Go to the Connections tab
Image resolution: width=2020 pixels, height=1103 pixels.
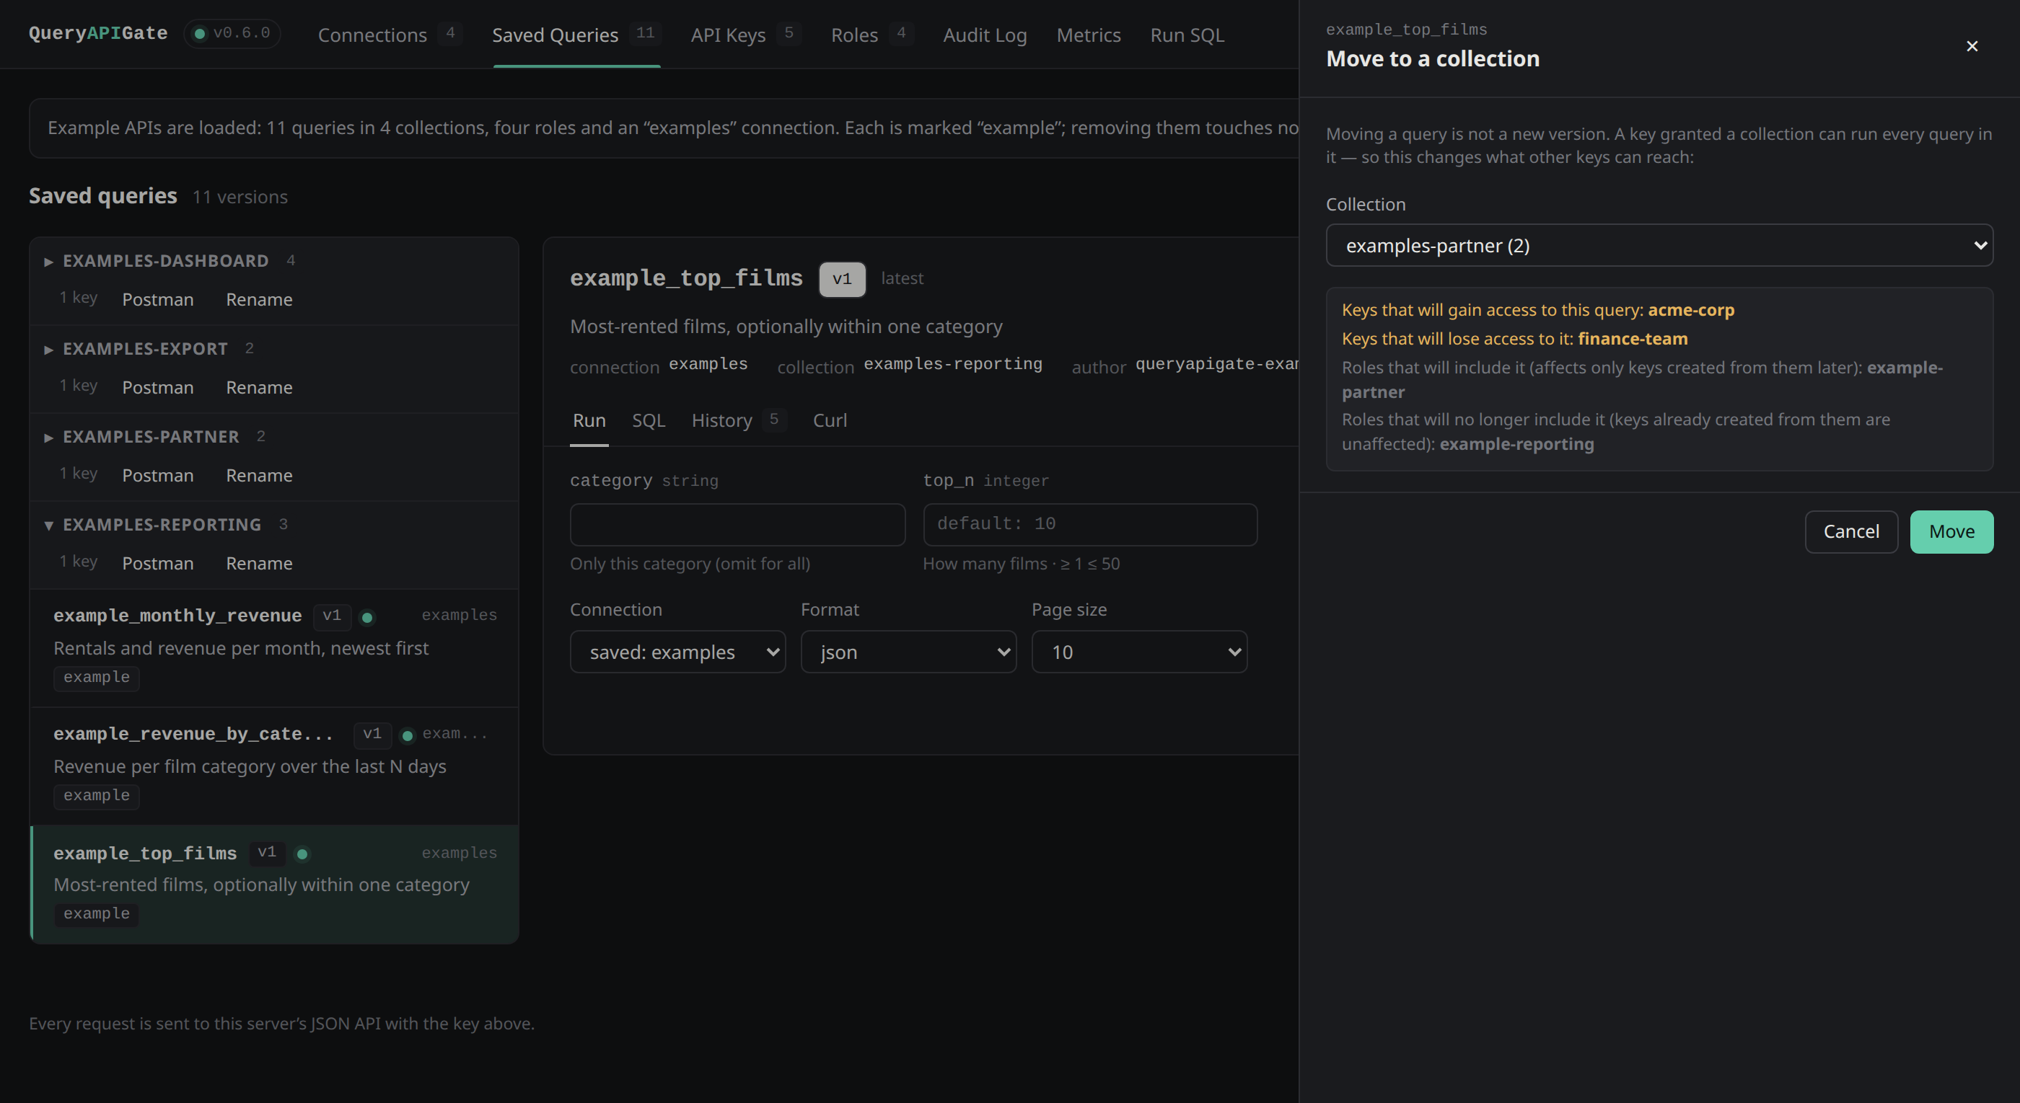389,35
